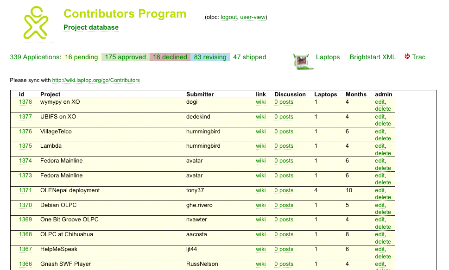Open wiki link for VillageTelco project

[x=260, y=132]
